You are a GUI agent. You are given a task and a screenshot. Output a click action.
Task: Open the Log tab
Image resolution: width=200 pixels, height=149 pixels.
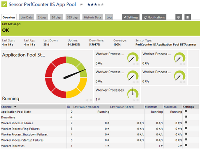(x=109, y=17)
